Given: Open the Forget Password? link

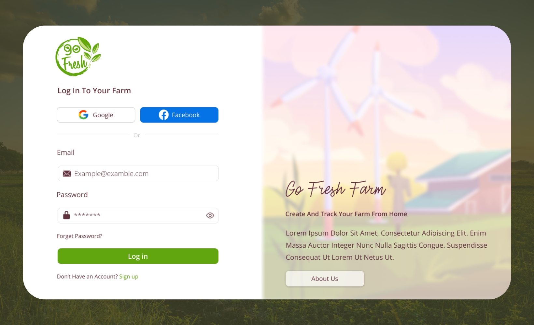Looking at the screenshot, I should coord(79,236).
